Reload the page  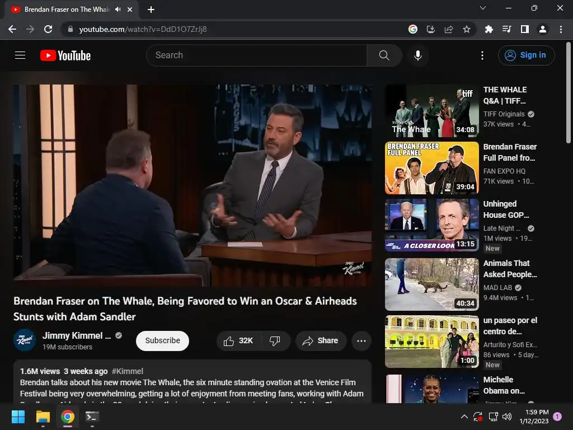click(48, 29)
